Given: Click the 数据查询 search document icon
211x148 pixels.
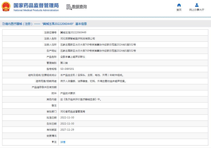Looking at the screenshot, I should [69, 7].
